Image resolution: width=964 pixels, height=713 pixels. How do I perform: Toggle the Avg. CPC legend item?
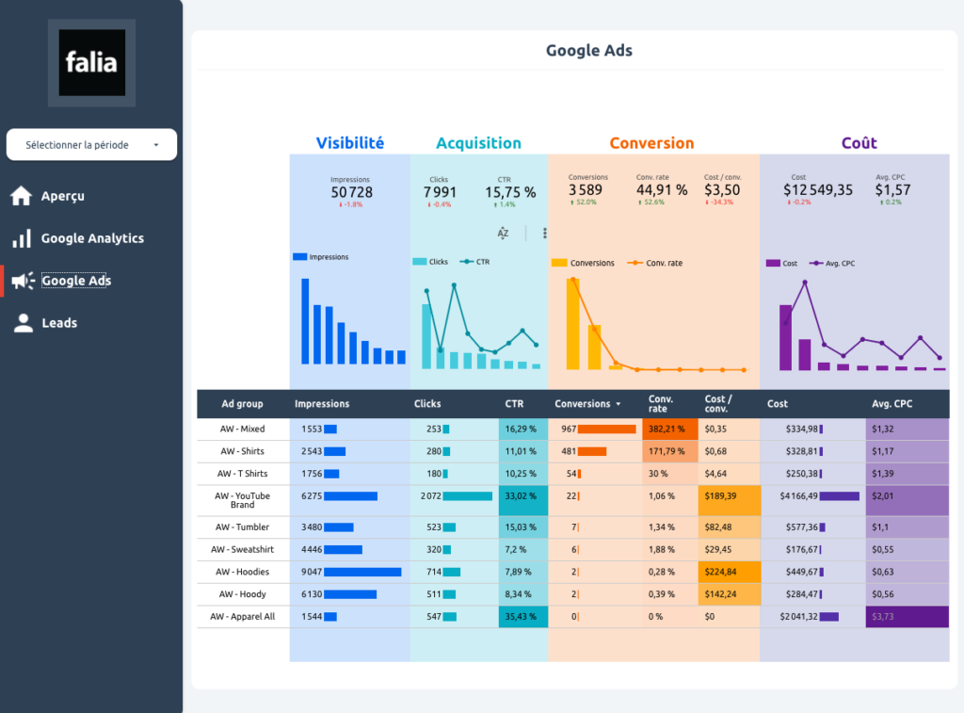829,263
